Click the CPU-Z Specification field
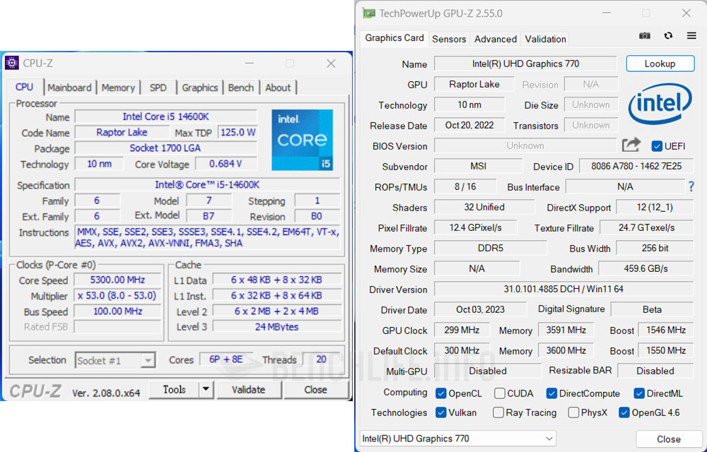Viewport: 707px width, 452px height. [x=207, y=184]
